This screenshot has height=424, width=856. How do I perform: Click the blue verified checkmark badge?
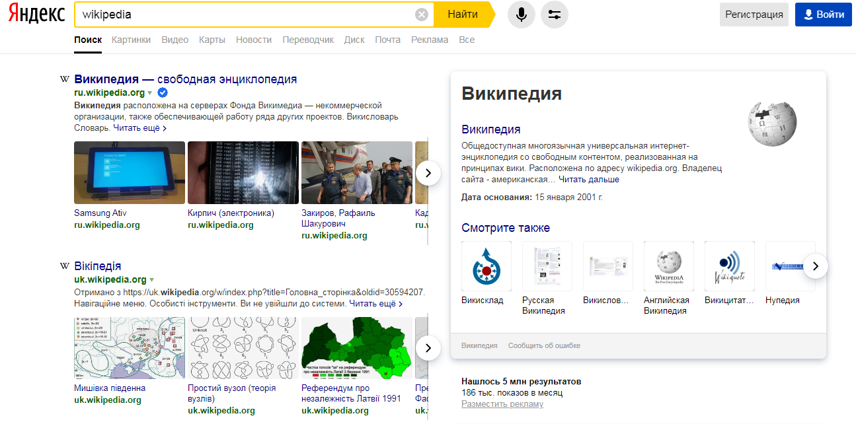point(162,92)
